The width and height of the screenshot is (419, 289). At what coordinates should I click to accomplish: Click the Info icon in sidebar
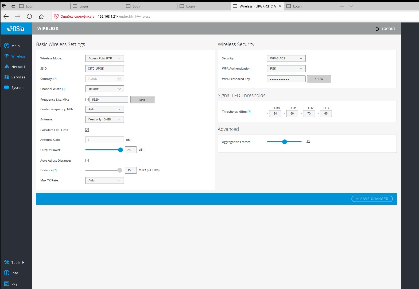point(7,273)
